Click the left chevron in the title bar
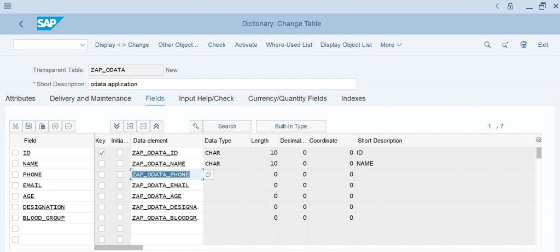 pos(497,6)
